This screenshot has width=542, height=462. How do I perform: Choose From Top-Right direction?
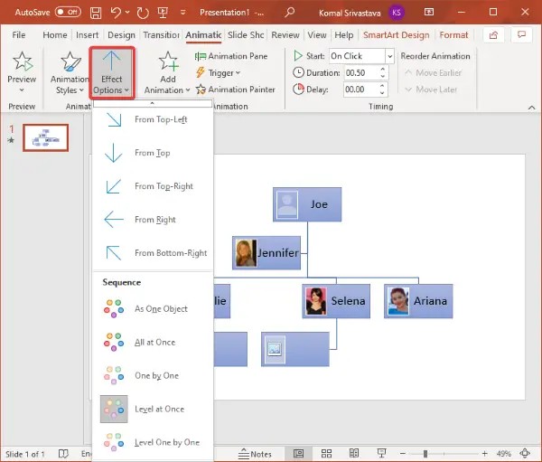tap(153, 186)
